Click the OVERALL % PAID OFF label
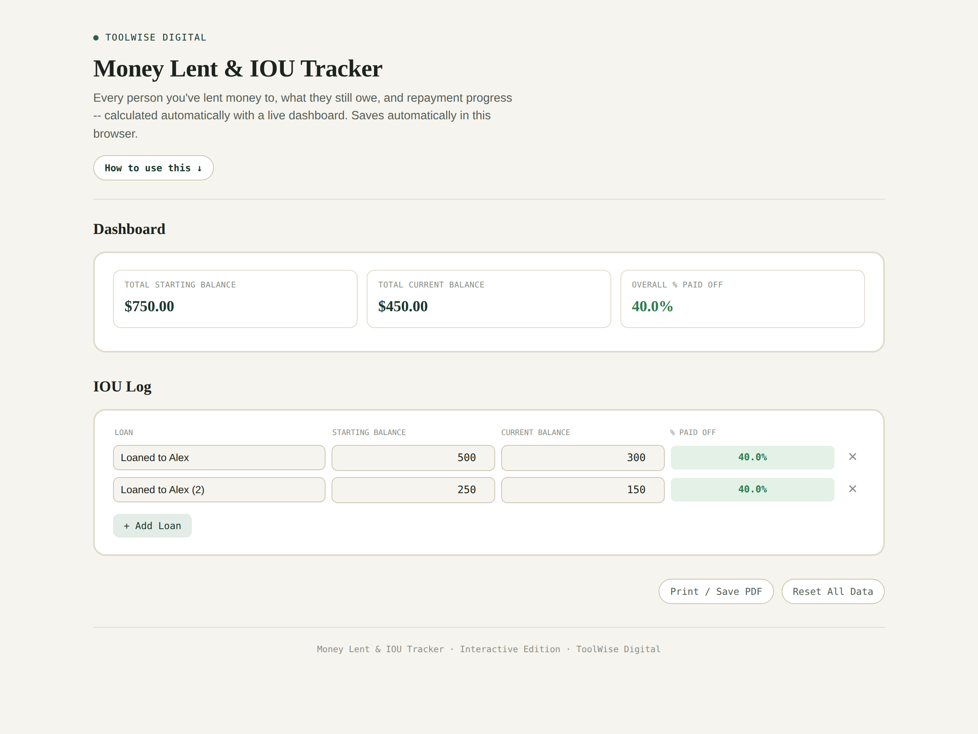 (677, 285)
